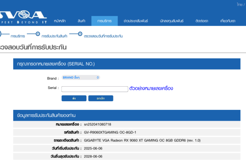Click the circle icon before ตรวจสอบวันที่การรับประกัน breadcrumb
This screenshot has width=246, height=168.
[x=80, y=34]
